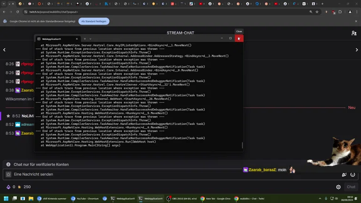Advance with the right chevron arrow
This screenshot has width=361, height=203.
click(357, 50)
